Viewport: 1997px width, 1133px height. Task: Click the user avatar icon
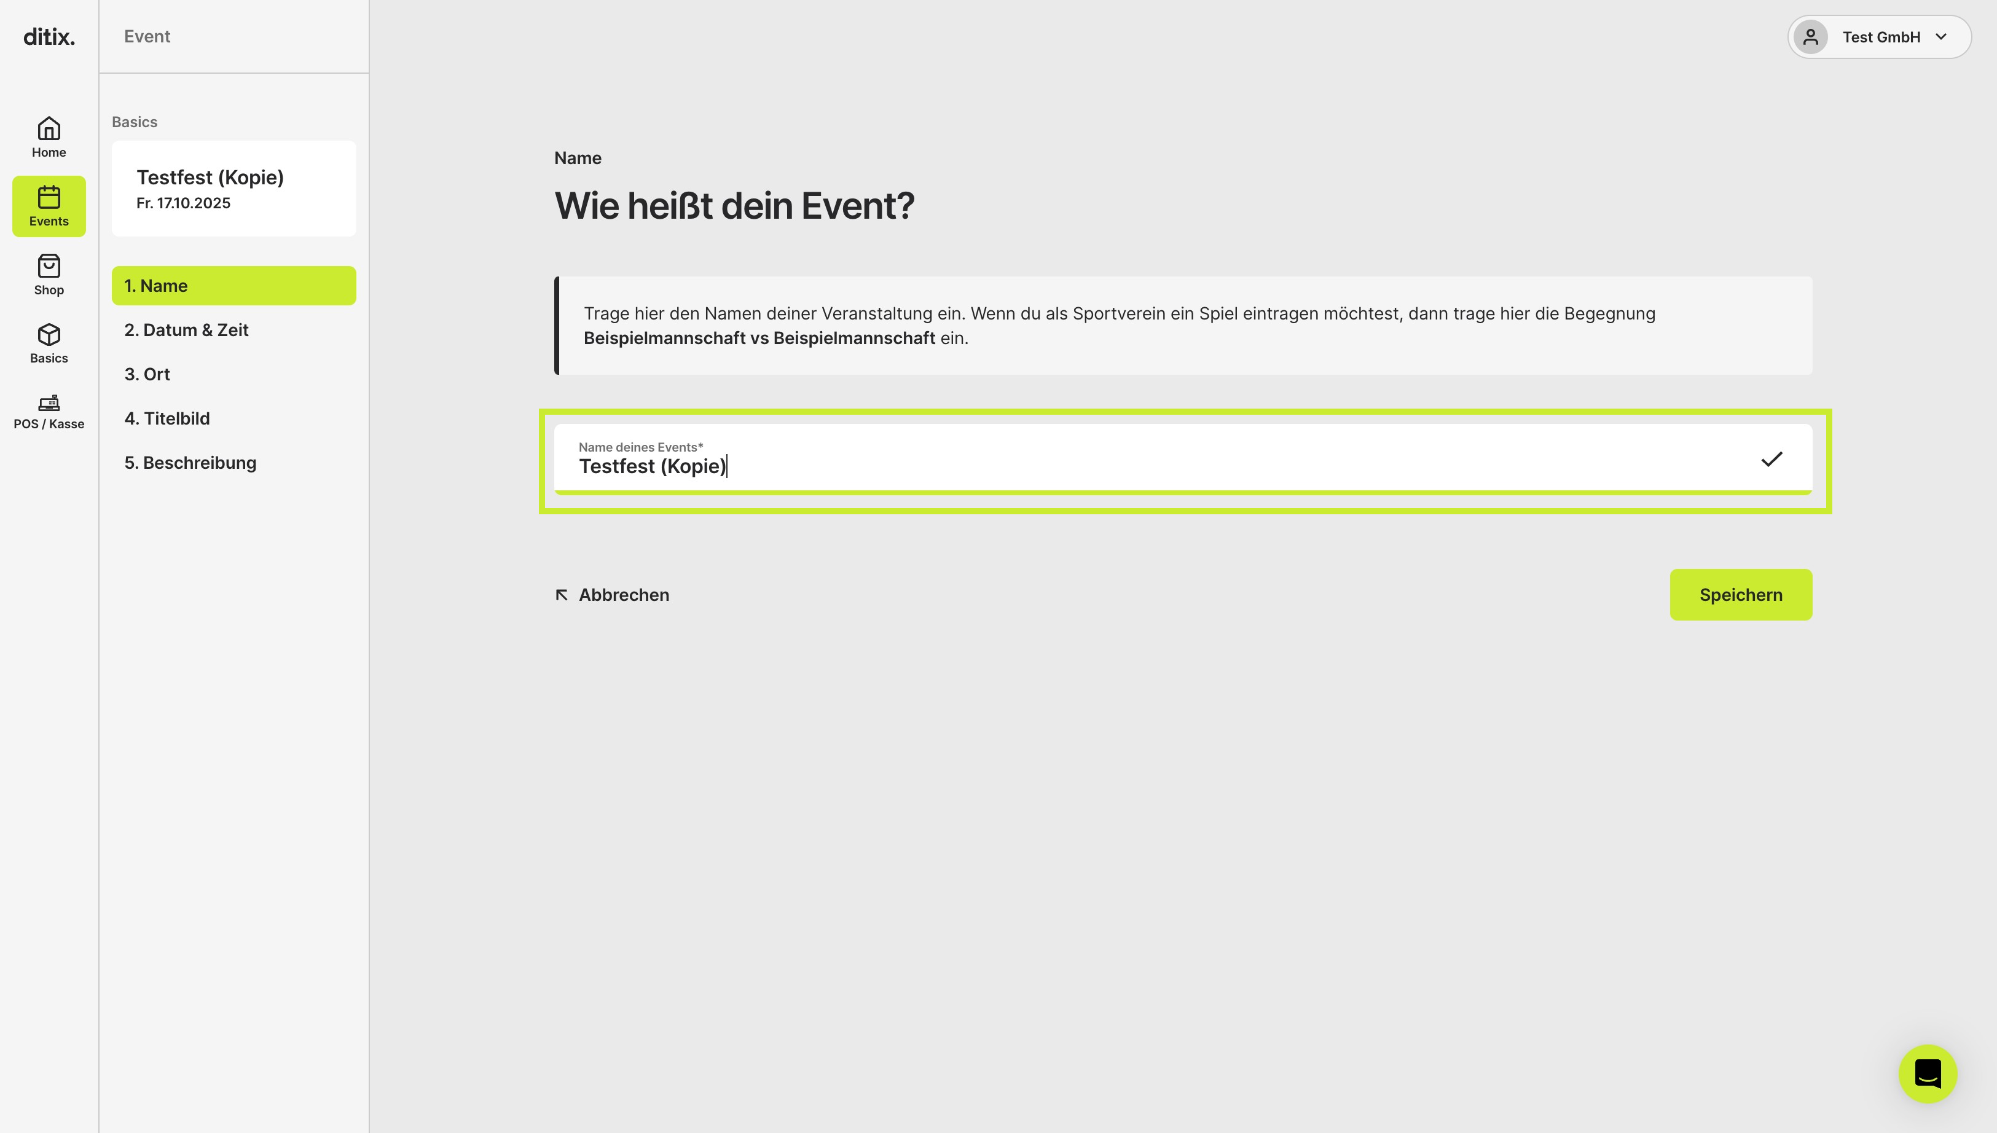(x=1810, y=37)
